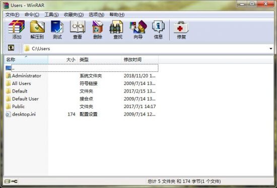Click the 添加 (Add) toolbar icon
Viewport: 277px width, 188px height.
pos(17,27)
